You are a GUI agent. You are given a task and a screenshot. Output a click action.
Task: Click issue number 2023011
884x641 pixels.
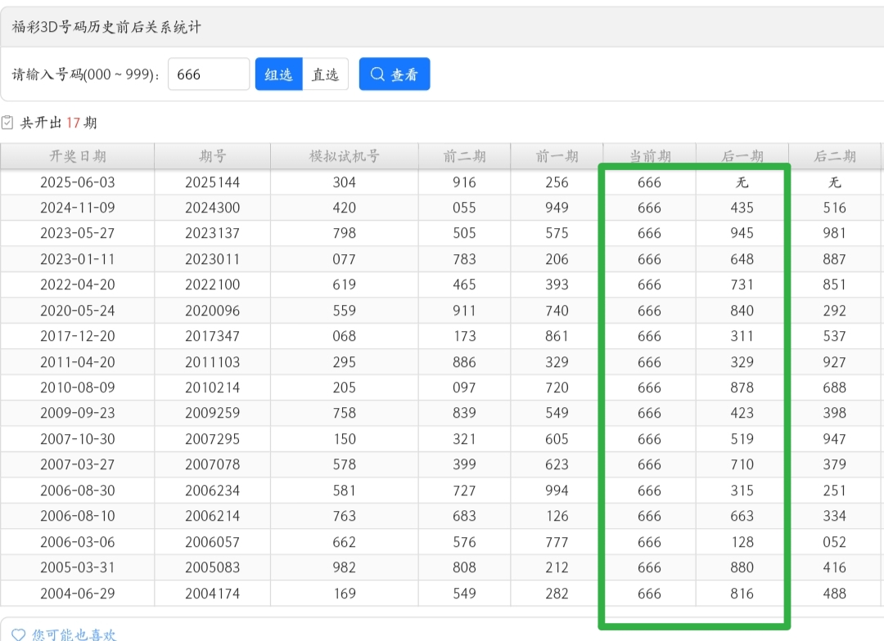point(213,259)
